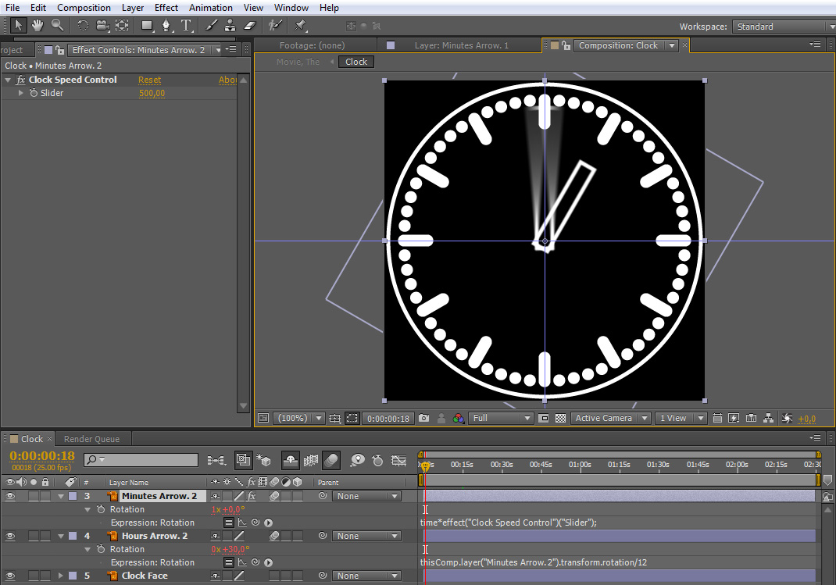Image resolution: width=836 pixels, height=585 pixels.
Task: Select the Rectangle shape tool
Action: 147,25
